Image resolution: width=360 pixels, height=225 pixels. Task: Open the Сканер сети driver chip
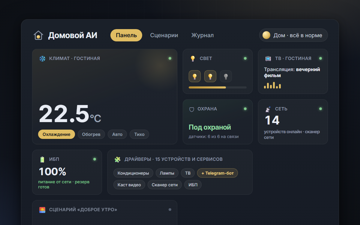[165, 185]
